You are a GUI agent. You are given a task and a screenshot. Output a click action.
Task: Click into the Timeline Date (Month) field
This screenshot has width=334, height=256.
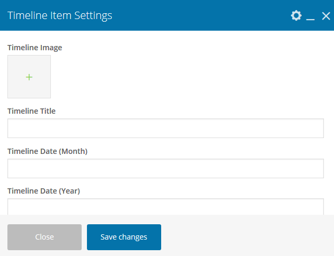[x=165, y=168]
